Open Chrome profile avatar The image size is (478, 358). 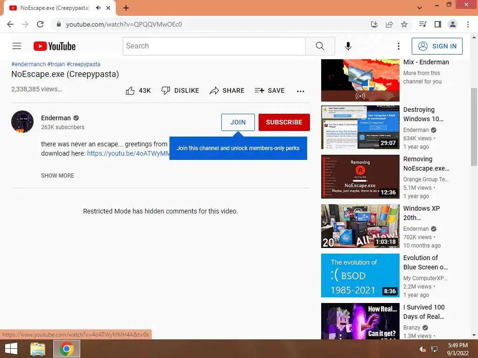(453, 24)
